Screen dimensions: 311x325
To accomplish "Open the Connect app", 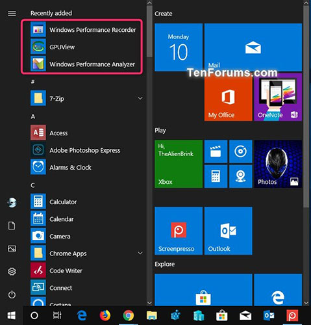I will (86, 288).
